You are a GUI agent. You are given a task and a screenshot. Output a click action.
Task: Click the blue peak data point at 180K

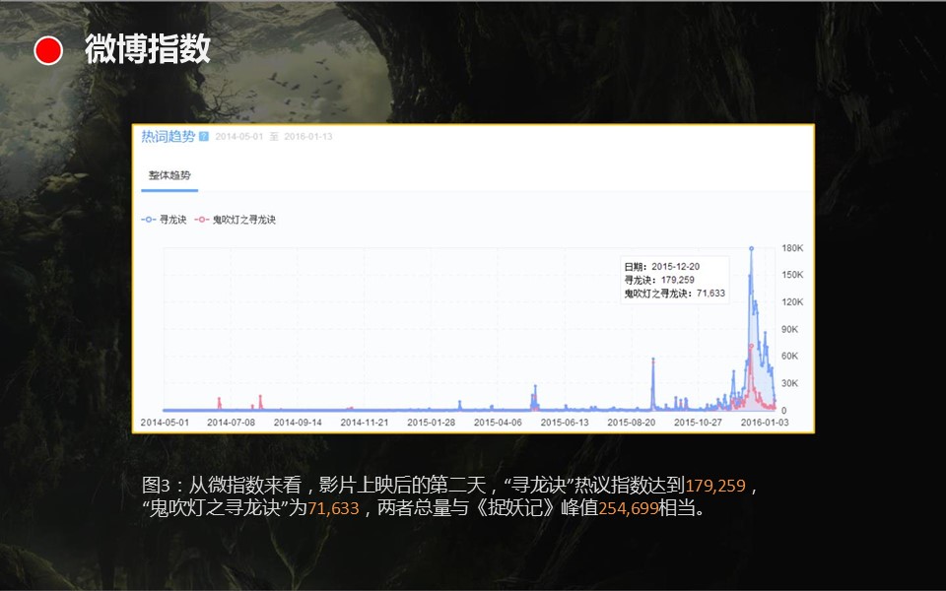751,248
